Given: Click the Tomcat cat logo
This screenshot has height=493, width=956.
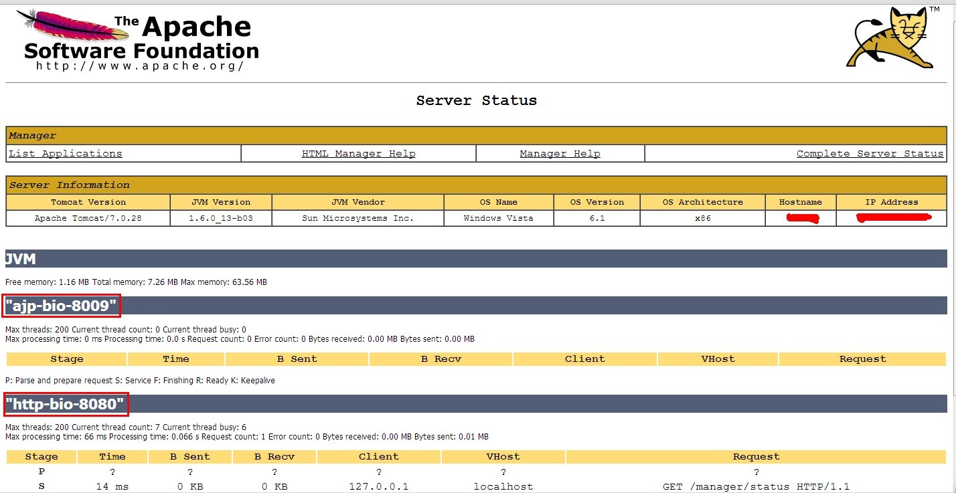Looking at the screenshot, I should pos(893,37).
